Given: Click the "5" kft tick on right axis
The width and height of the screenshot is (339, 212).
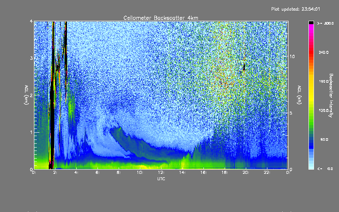Looking at the screenshot, I should coord(291,113).
